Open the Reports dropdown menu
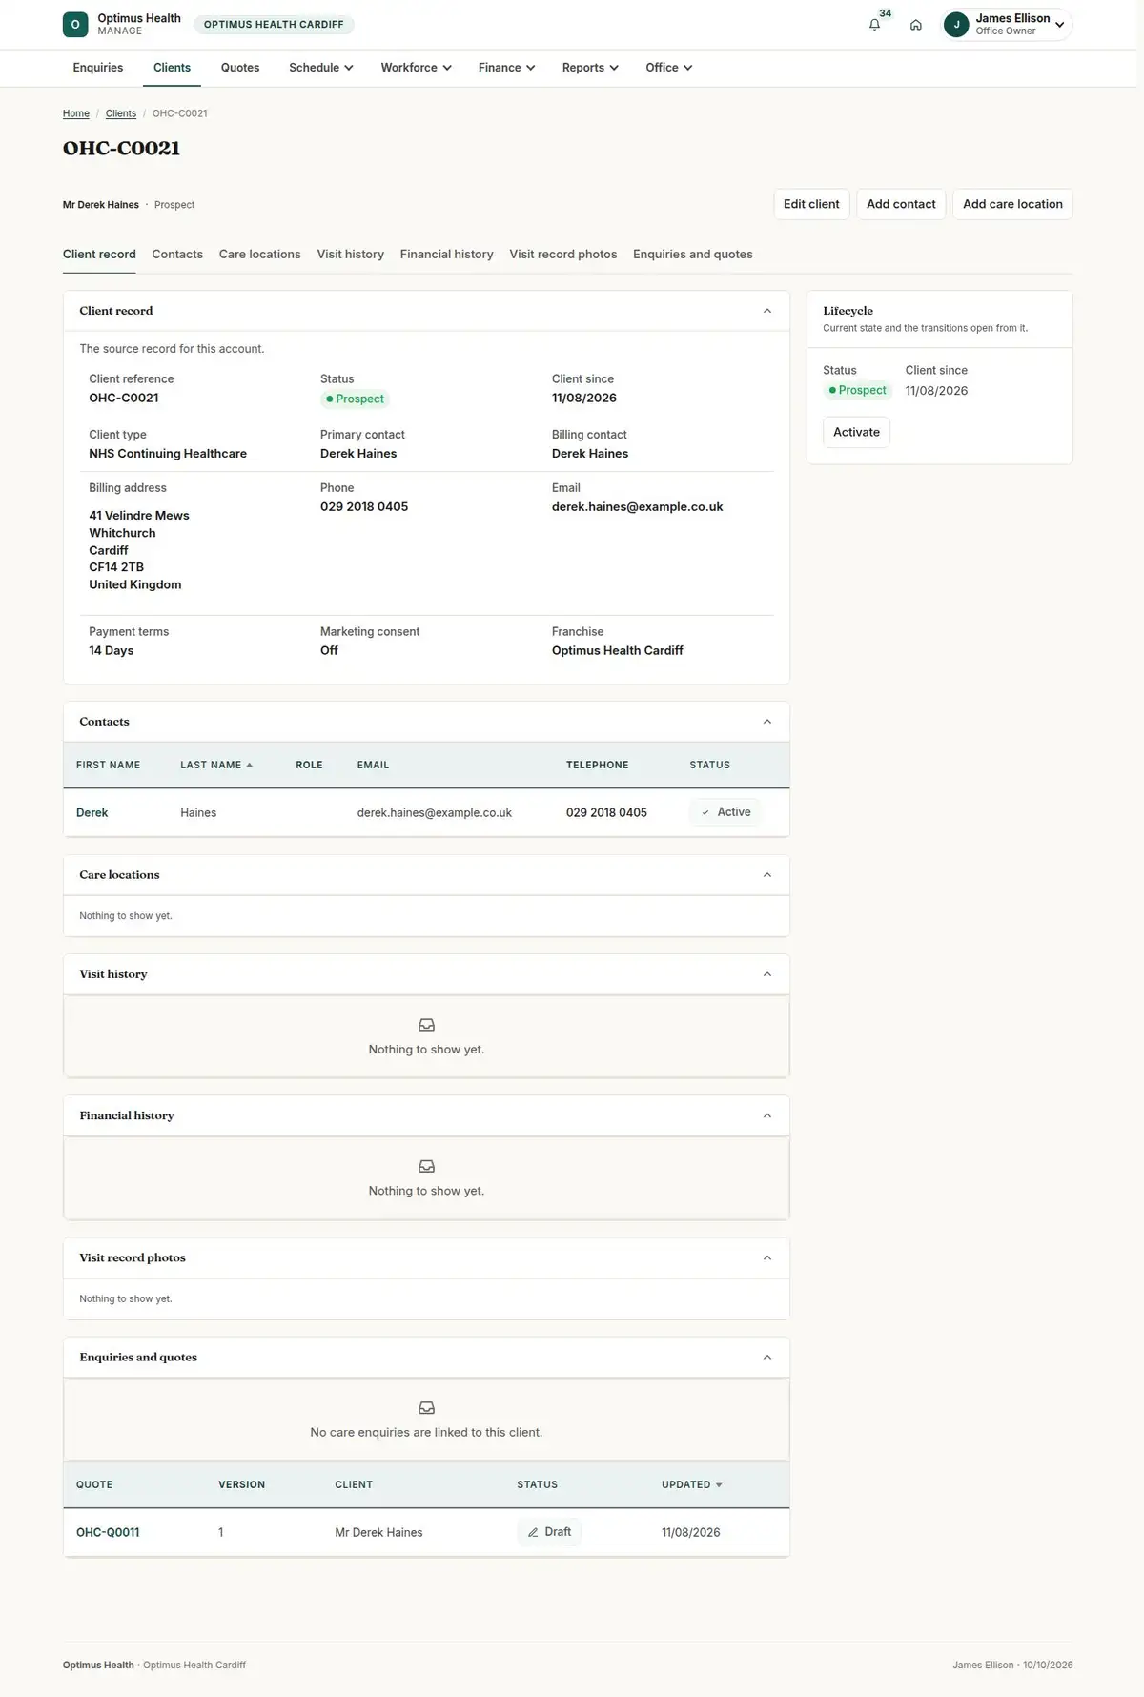 tap(591, 68)
